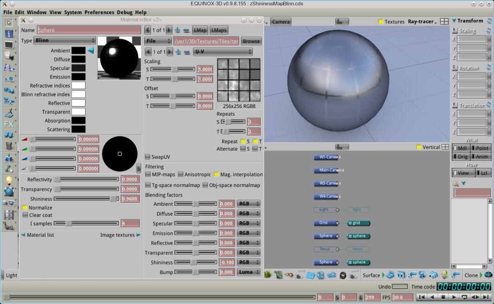Open the Preferences menu
This screenshot has width=494, height=304.
[99, 12]
